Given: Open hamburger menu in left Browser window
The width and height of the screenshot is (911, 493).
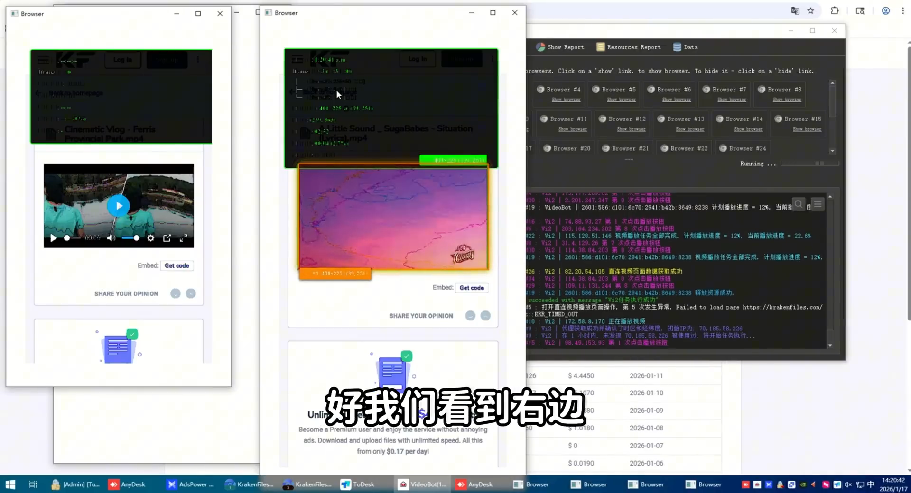Looking at the screenshot, I should coord(43,60).
